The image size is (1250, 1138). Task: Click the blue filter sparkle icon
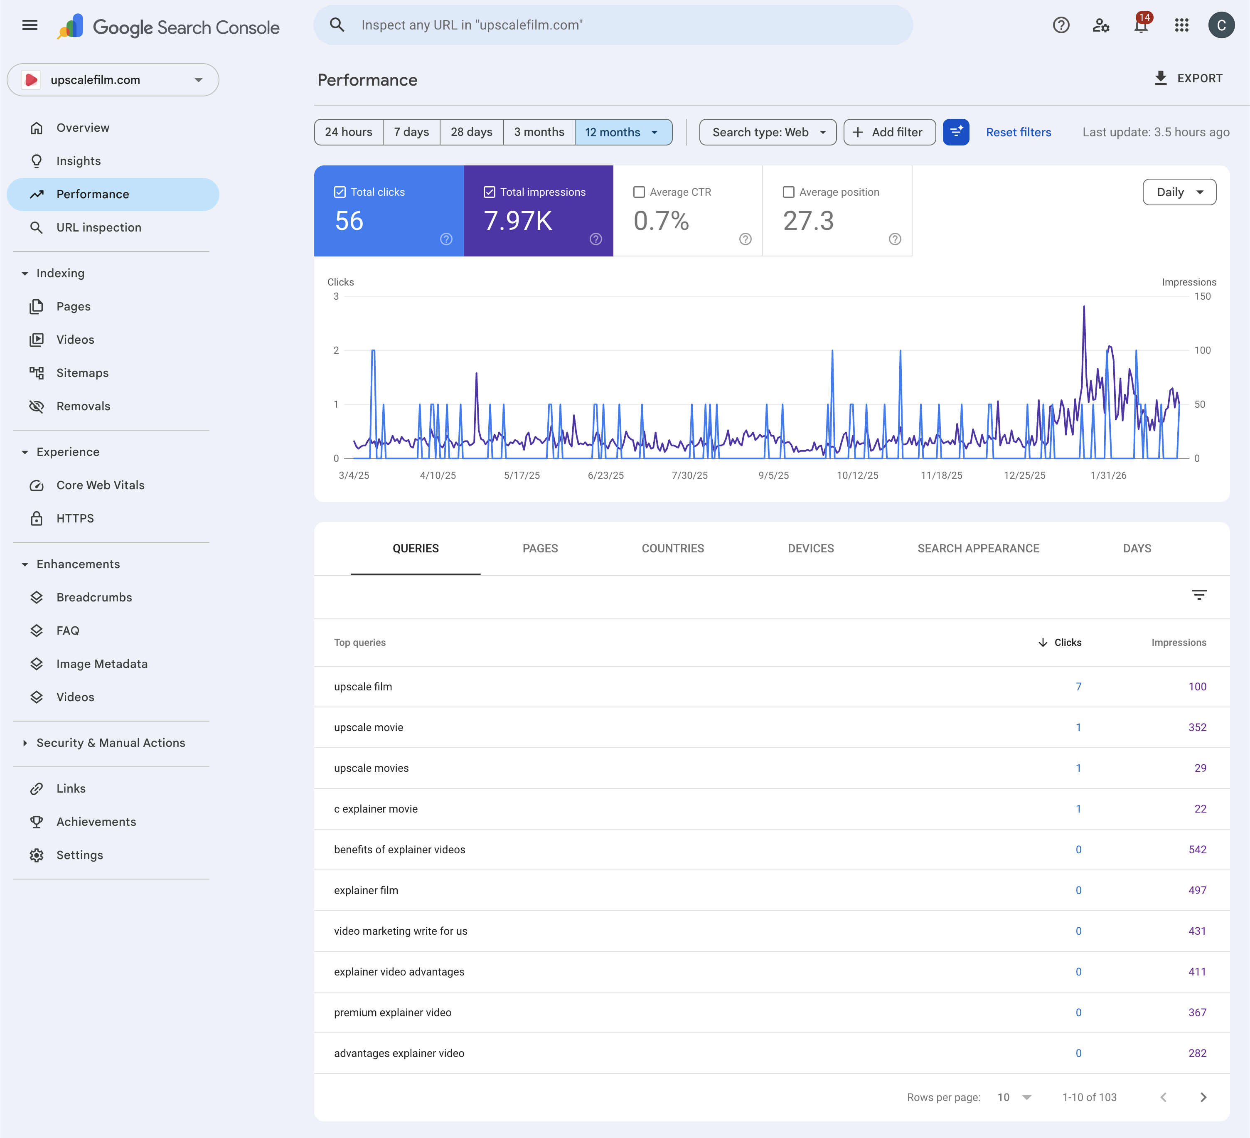click(955, 132)
